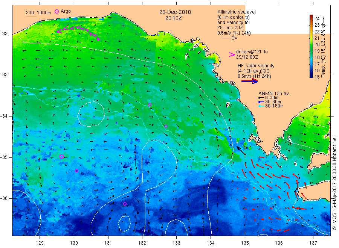Click the temperature color scale bar
This screenshot has width=339, height=248.
tap(311, 46)
